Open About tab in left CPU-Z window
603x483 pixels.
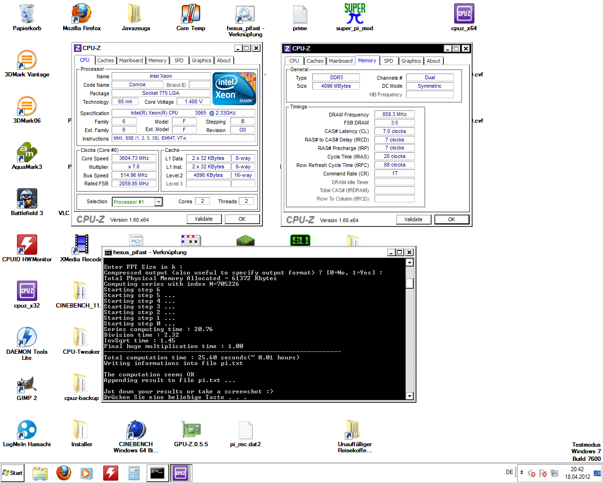click(224, 60)
